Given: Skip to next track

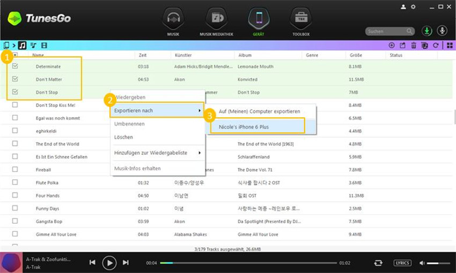Looking at the screenshot, I should coord(126,262).
